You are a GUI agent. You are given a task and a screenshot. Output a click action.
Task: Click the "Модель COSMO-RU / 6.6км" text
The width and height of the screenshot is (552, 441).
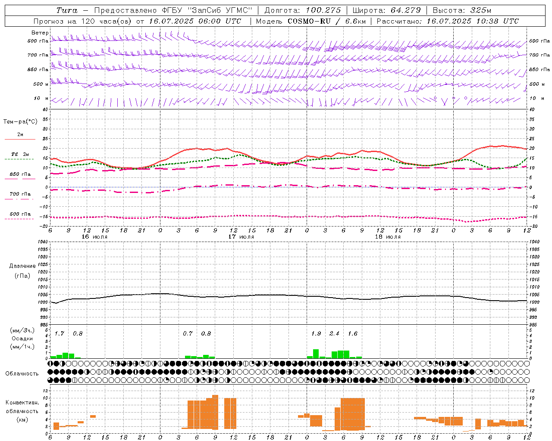tap(310, 21)
